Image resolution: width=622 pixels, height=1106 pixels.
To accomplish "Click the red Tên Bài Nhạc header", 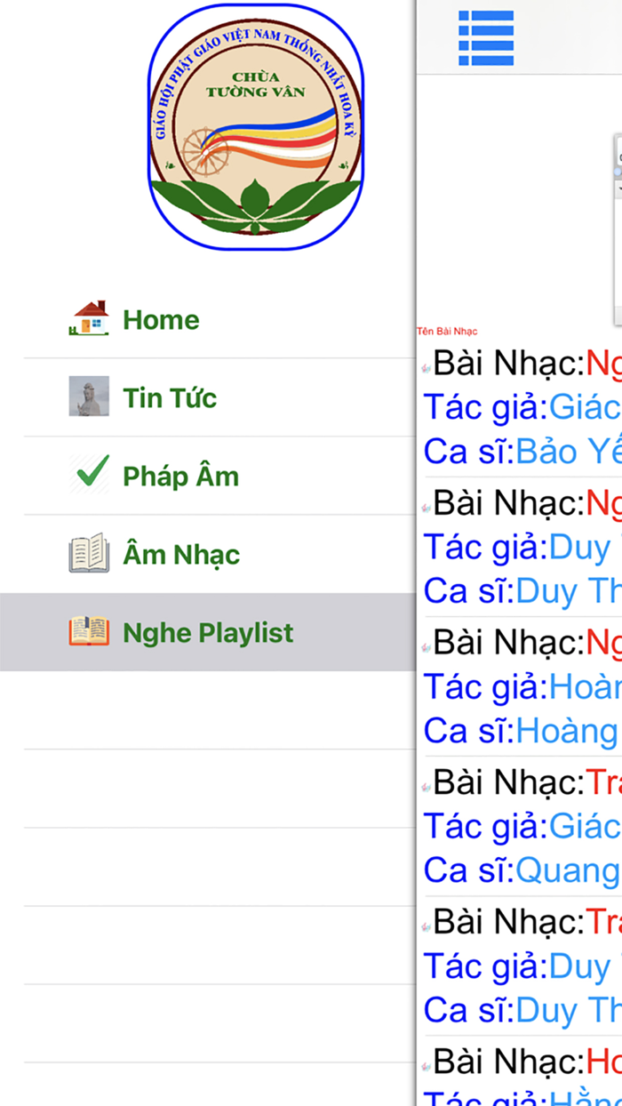I will coord(447,332).
